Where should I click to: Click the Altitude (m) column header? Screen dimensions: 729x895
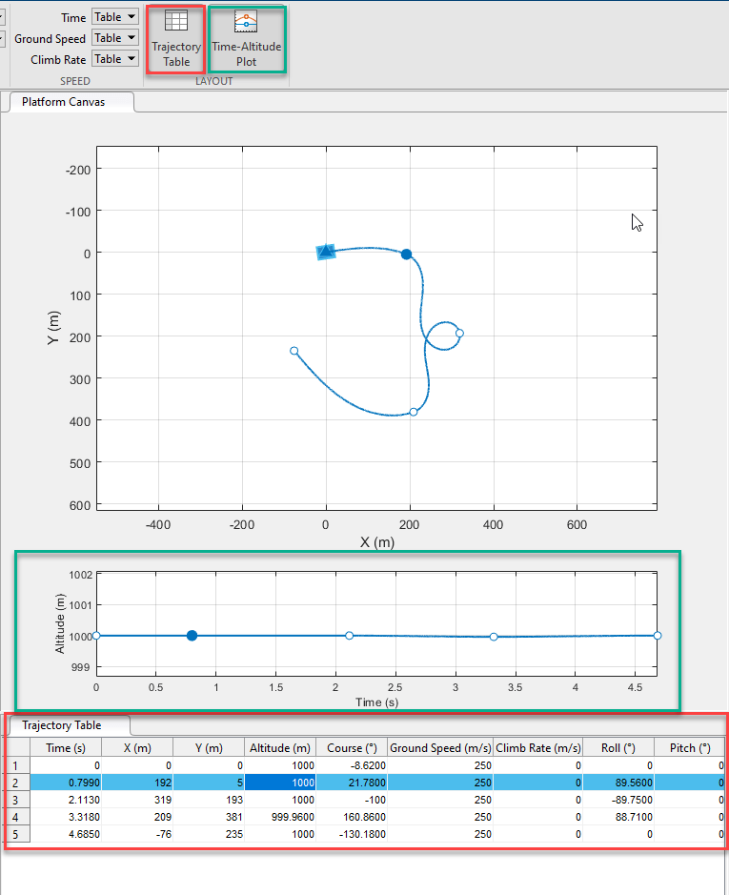(x=280, y=747)
